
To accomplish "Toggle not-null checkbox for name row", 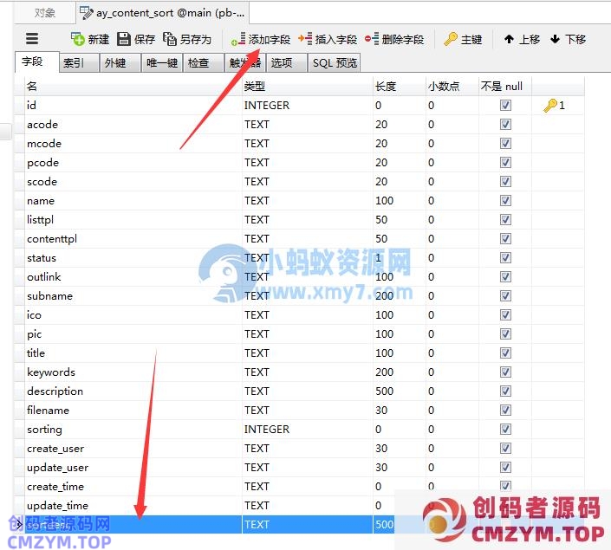I will [505, 201].
